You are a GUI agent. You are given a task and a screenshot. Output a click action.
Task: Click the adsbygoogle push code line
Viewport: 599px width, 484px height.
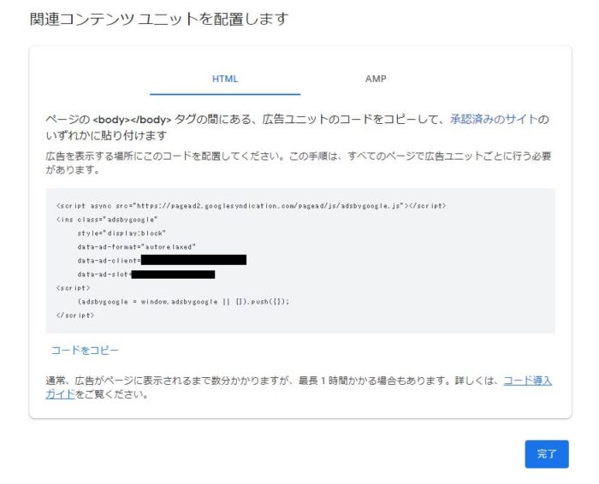(x=183, y=302)
